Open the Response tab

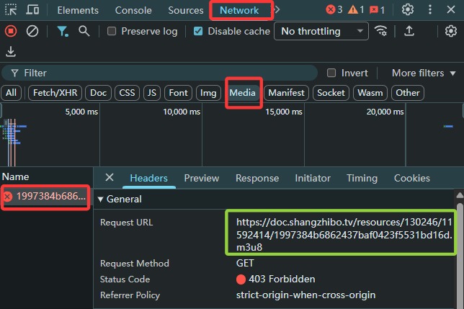(x=257, y=178)
